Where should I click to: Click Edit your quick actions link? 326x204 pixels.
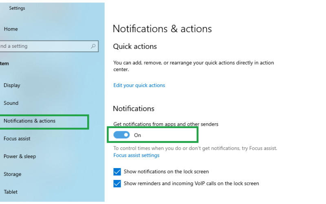point(139,85)
